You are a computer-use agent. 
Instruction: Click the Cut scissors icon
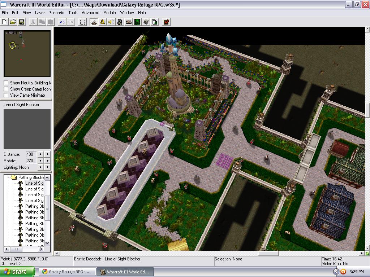point(33,22)
